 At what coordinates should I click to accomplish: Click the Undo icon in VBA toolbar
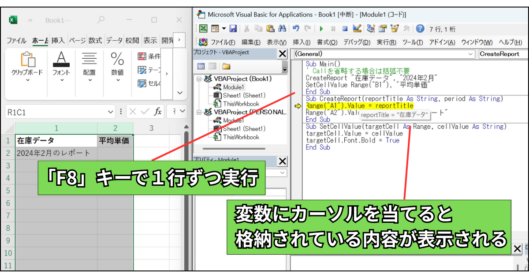(296, 29)
